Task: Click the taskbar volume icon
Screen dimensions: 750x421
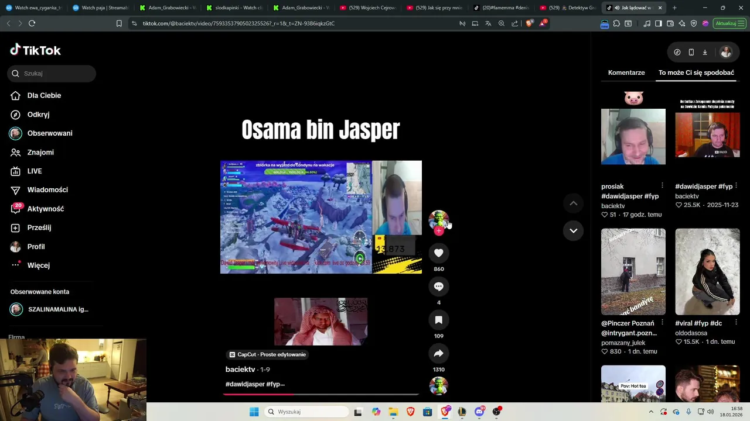Action: 710,412
